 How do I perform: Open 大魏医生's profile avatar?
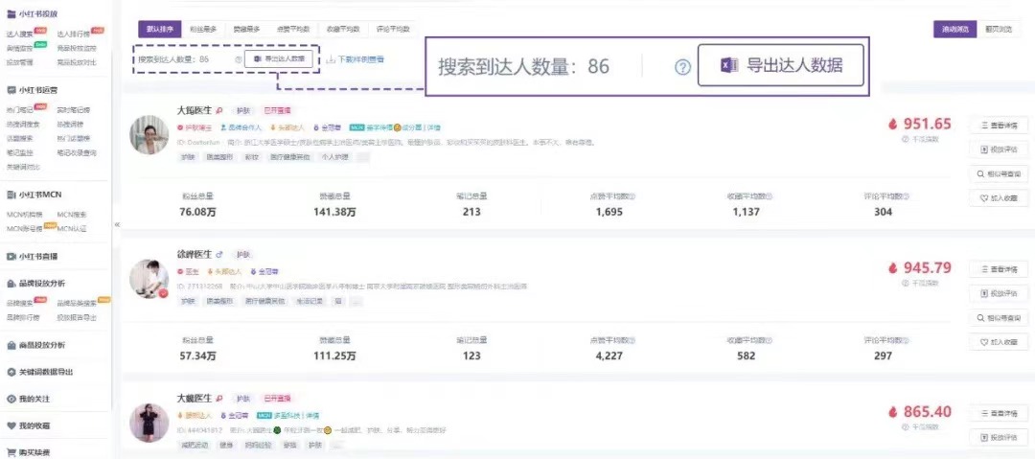click(149, 422)
